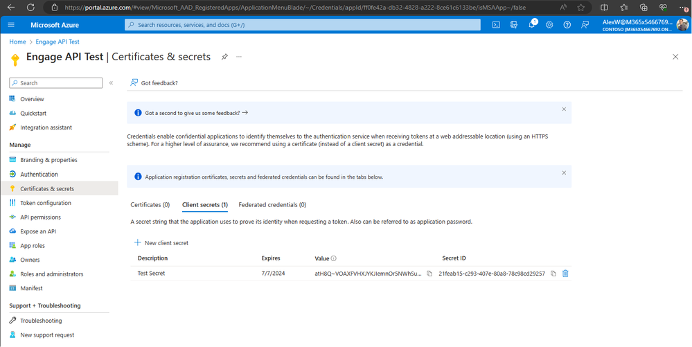Open Owners in the sidebar
Viewport: 692px width, 347px height.
[x=30, y=260]
